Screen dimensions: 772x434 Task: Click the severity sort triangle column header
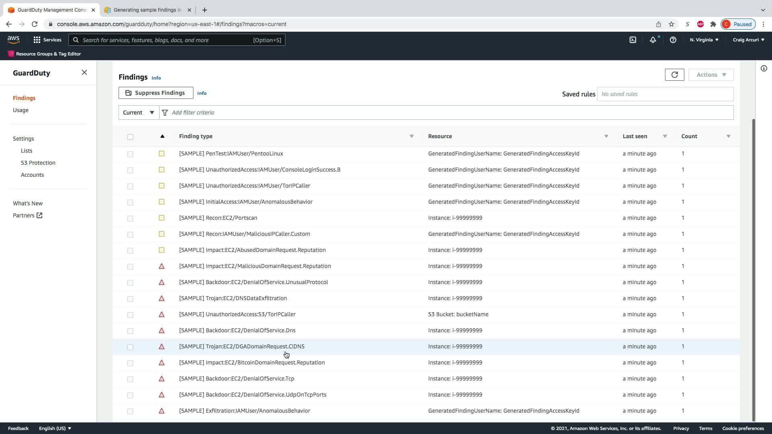tap(162, 136)
